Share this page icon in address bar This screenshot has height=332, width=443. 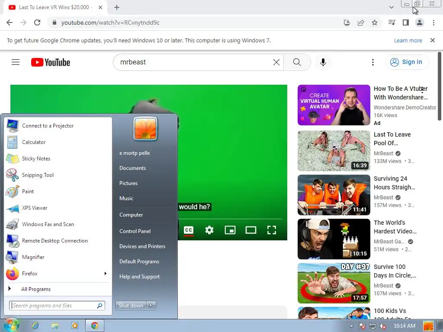361,22
